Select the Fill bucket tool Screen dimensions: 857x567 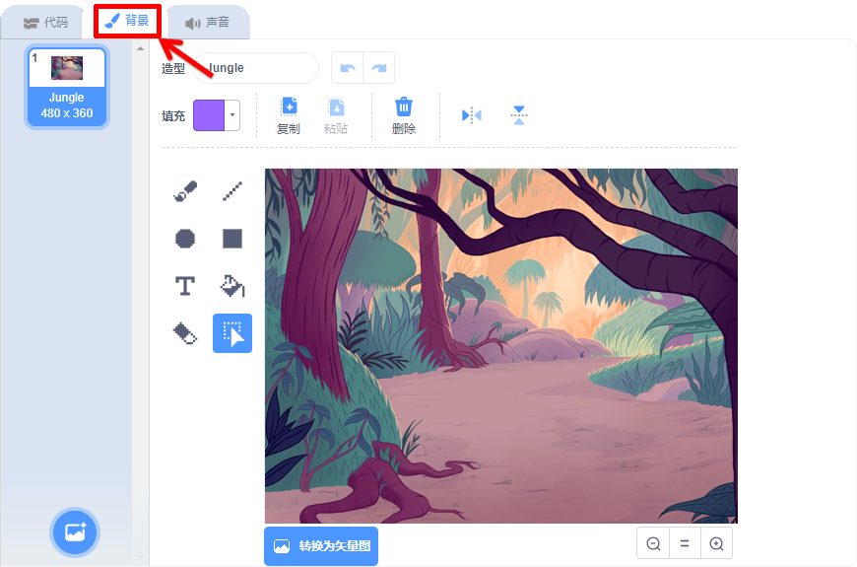coord(232,286)
